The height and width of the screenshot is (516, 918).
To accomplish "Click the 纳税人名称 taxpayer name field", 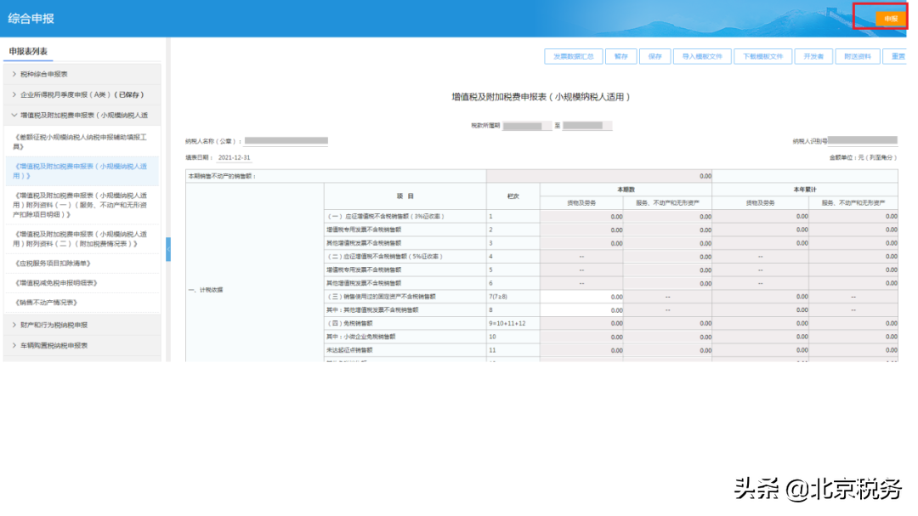I will [x=286, y=141].
